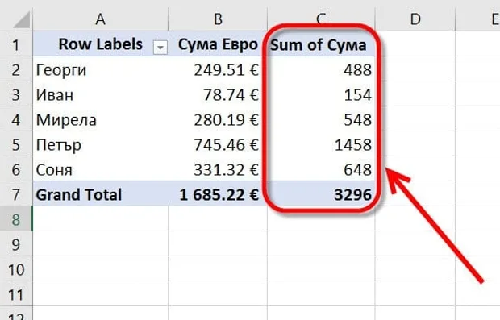The image size is (500, 320).
Task: Open the Row Labels filter dropdown
Action: 160,48
